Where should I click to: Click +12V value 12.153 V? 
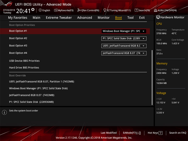click(x=161, y=103)
